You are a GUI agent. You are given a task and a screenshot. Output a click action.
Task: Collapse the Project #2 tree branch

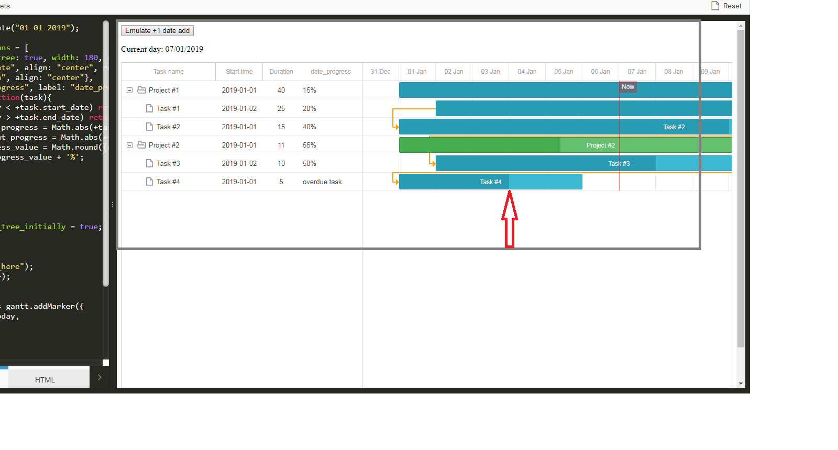click(129, 145)
